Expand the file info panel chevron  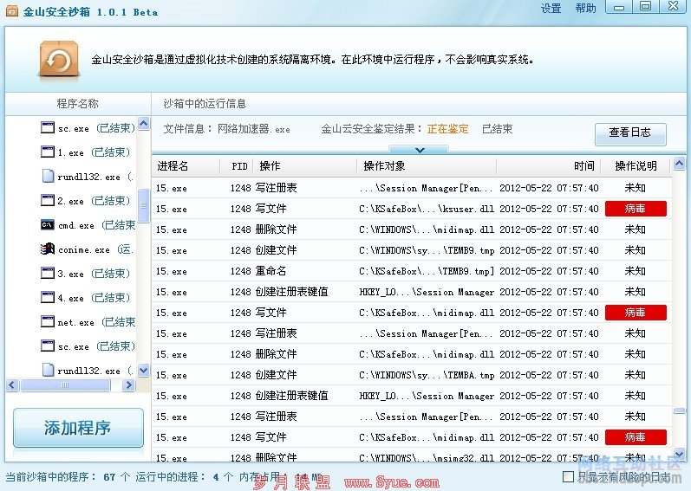pyautogui.click(x=420, y=150)
